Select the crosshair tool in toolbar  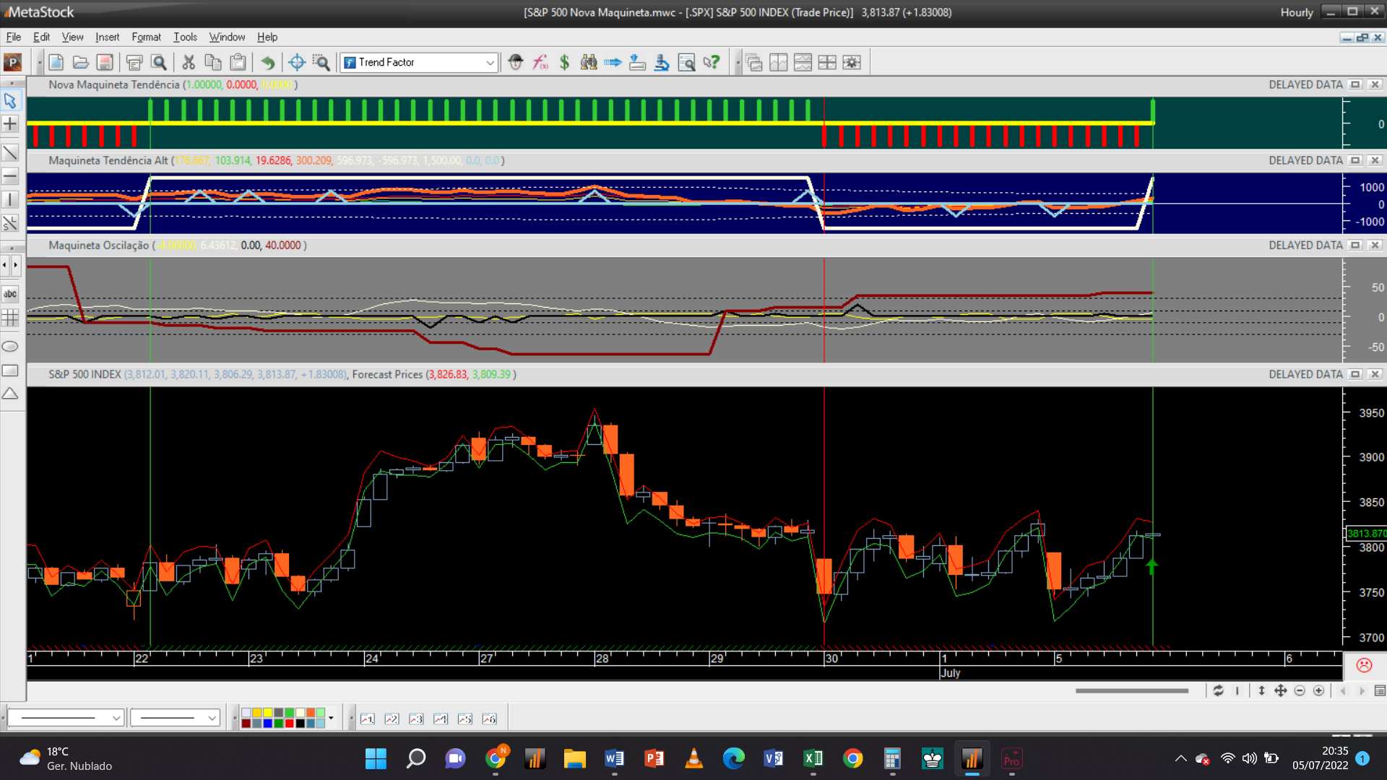[296, 62]
